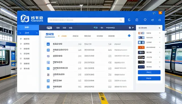This screenshot has width=182, height=104.
Task: Click the fourth header icon right of the search bar
Action: point(152,20)
